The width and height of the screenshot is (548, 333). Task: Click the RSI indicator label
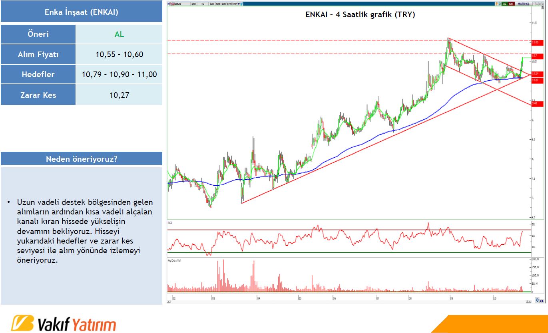(171, 222)
